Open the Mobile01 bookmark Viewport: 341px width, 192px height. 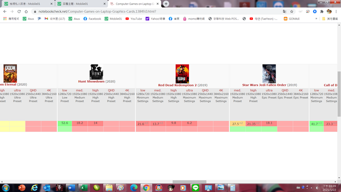click(113, 18)
